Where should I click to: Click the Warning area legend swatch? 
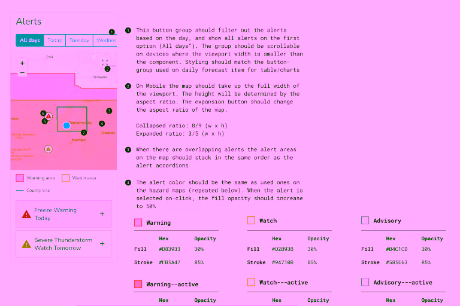click(20, 178)
